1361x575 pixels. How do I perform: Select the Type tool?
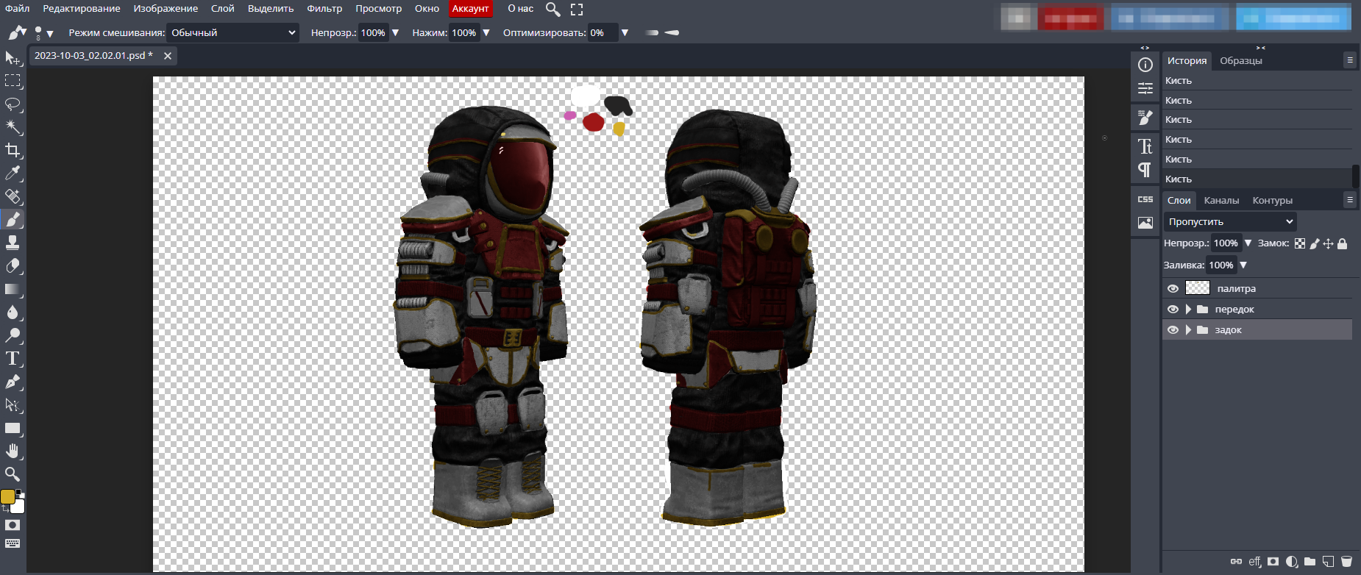click(13, 359)
